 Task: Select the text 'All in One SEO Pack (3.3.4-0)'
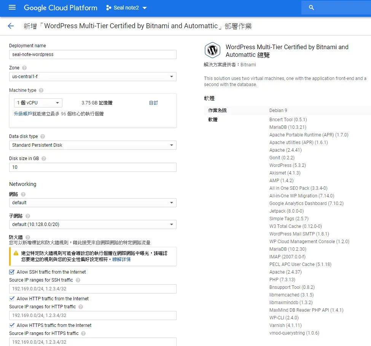298,188
